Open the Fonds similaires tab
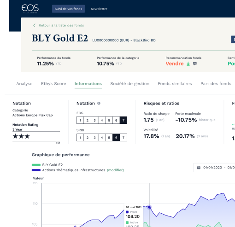 click(175, 84)
